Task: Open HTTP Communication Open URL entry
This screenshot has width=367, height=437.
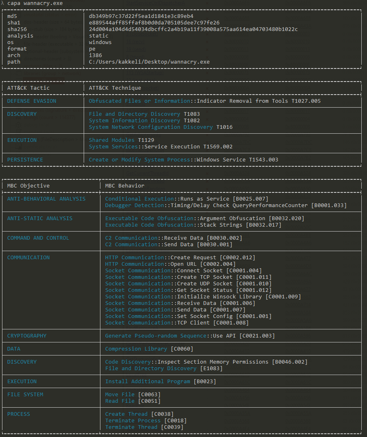Action: click(170, 264)
